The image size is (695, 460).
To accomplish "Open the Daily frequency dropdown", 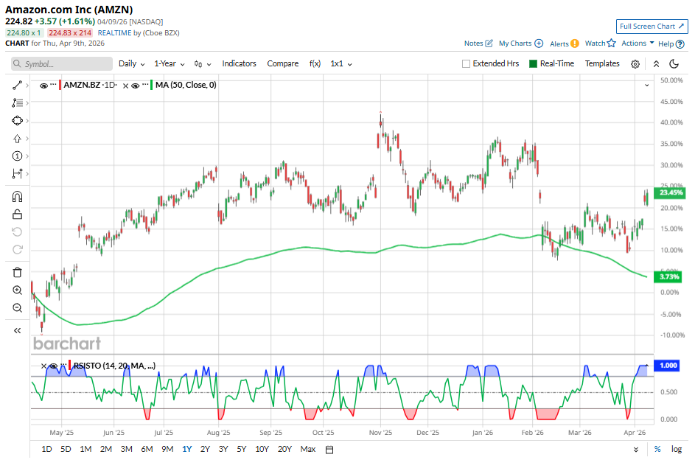I will click(131, 64).
